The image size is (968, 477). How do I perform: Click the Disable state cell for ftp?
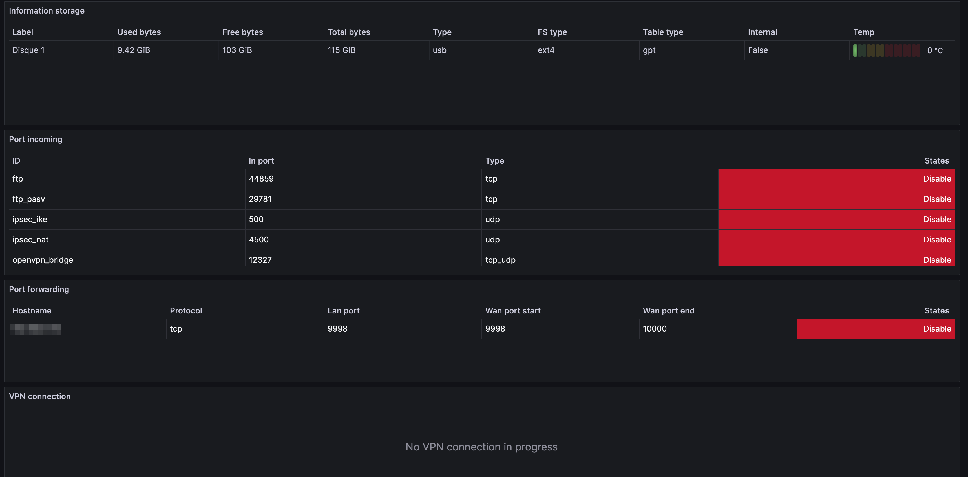click(x=836, y=178)
